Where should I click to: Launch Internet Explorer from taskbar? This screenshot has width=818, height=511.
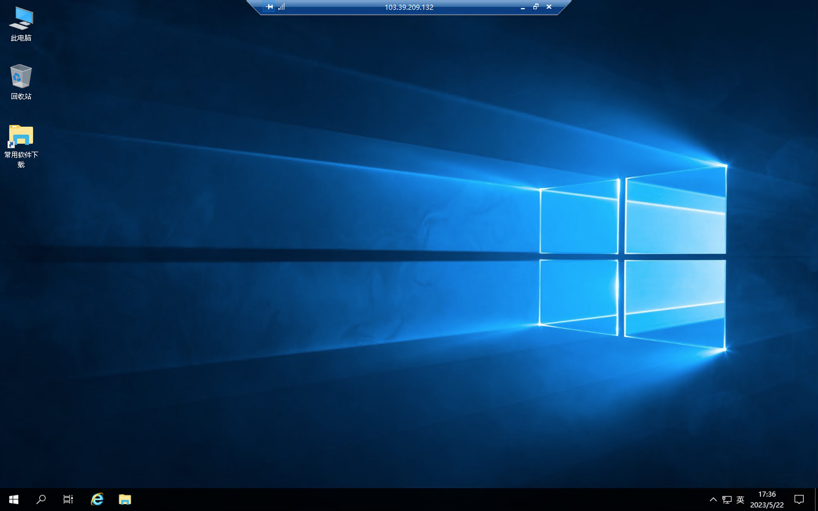tap(97, 499)
